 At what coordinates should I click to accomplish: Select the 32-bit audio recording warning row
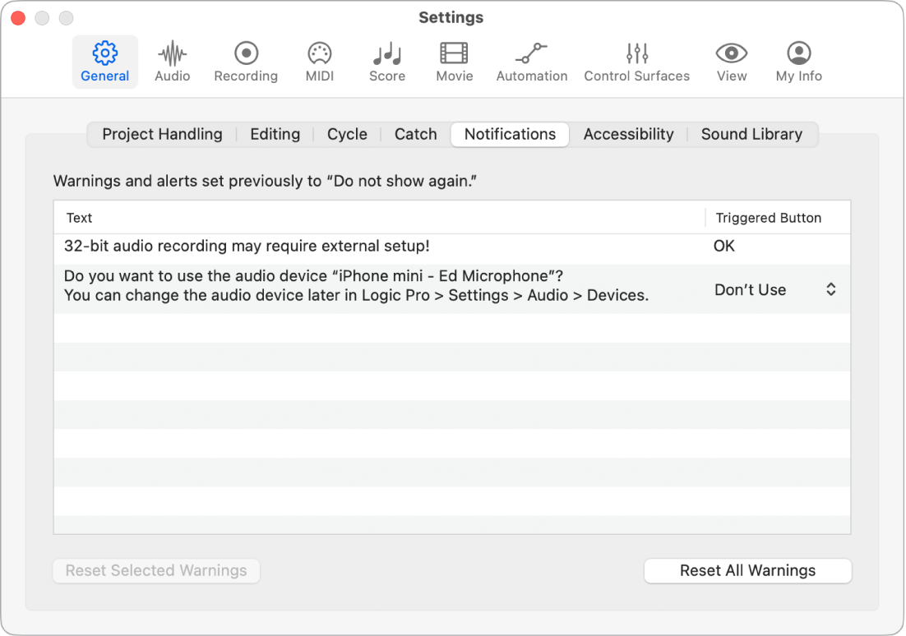coord(329,246)
